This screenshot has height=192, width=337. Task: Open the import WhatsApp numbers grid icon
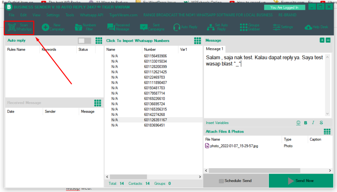[197, 40]
